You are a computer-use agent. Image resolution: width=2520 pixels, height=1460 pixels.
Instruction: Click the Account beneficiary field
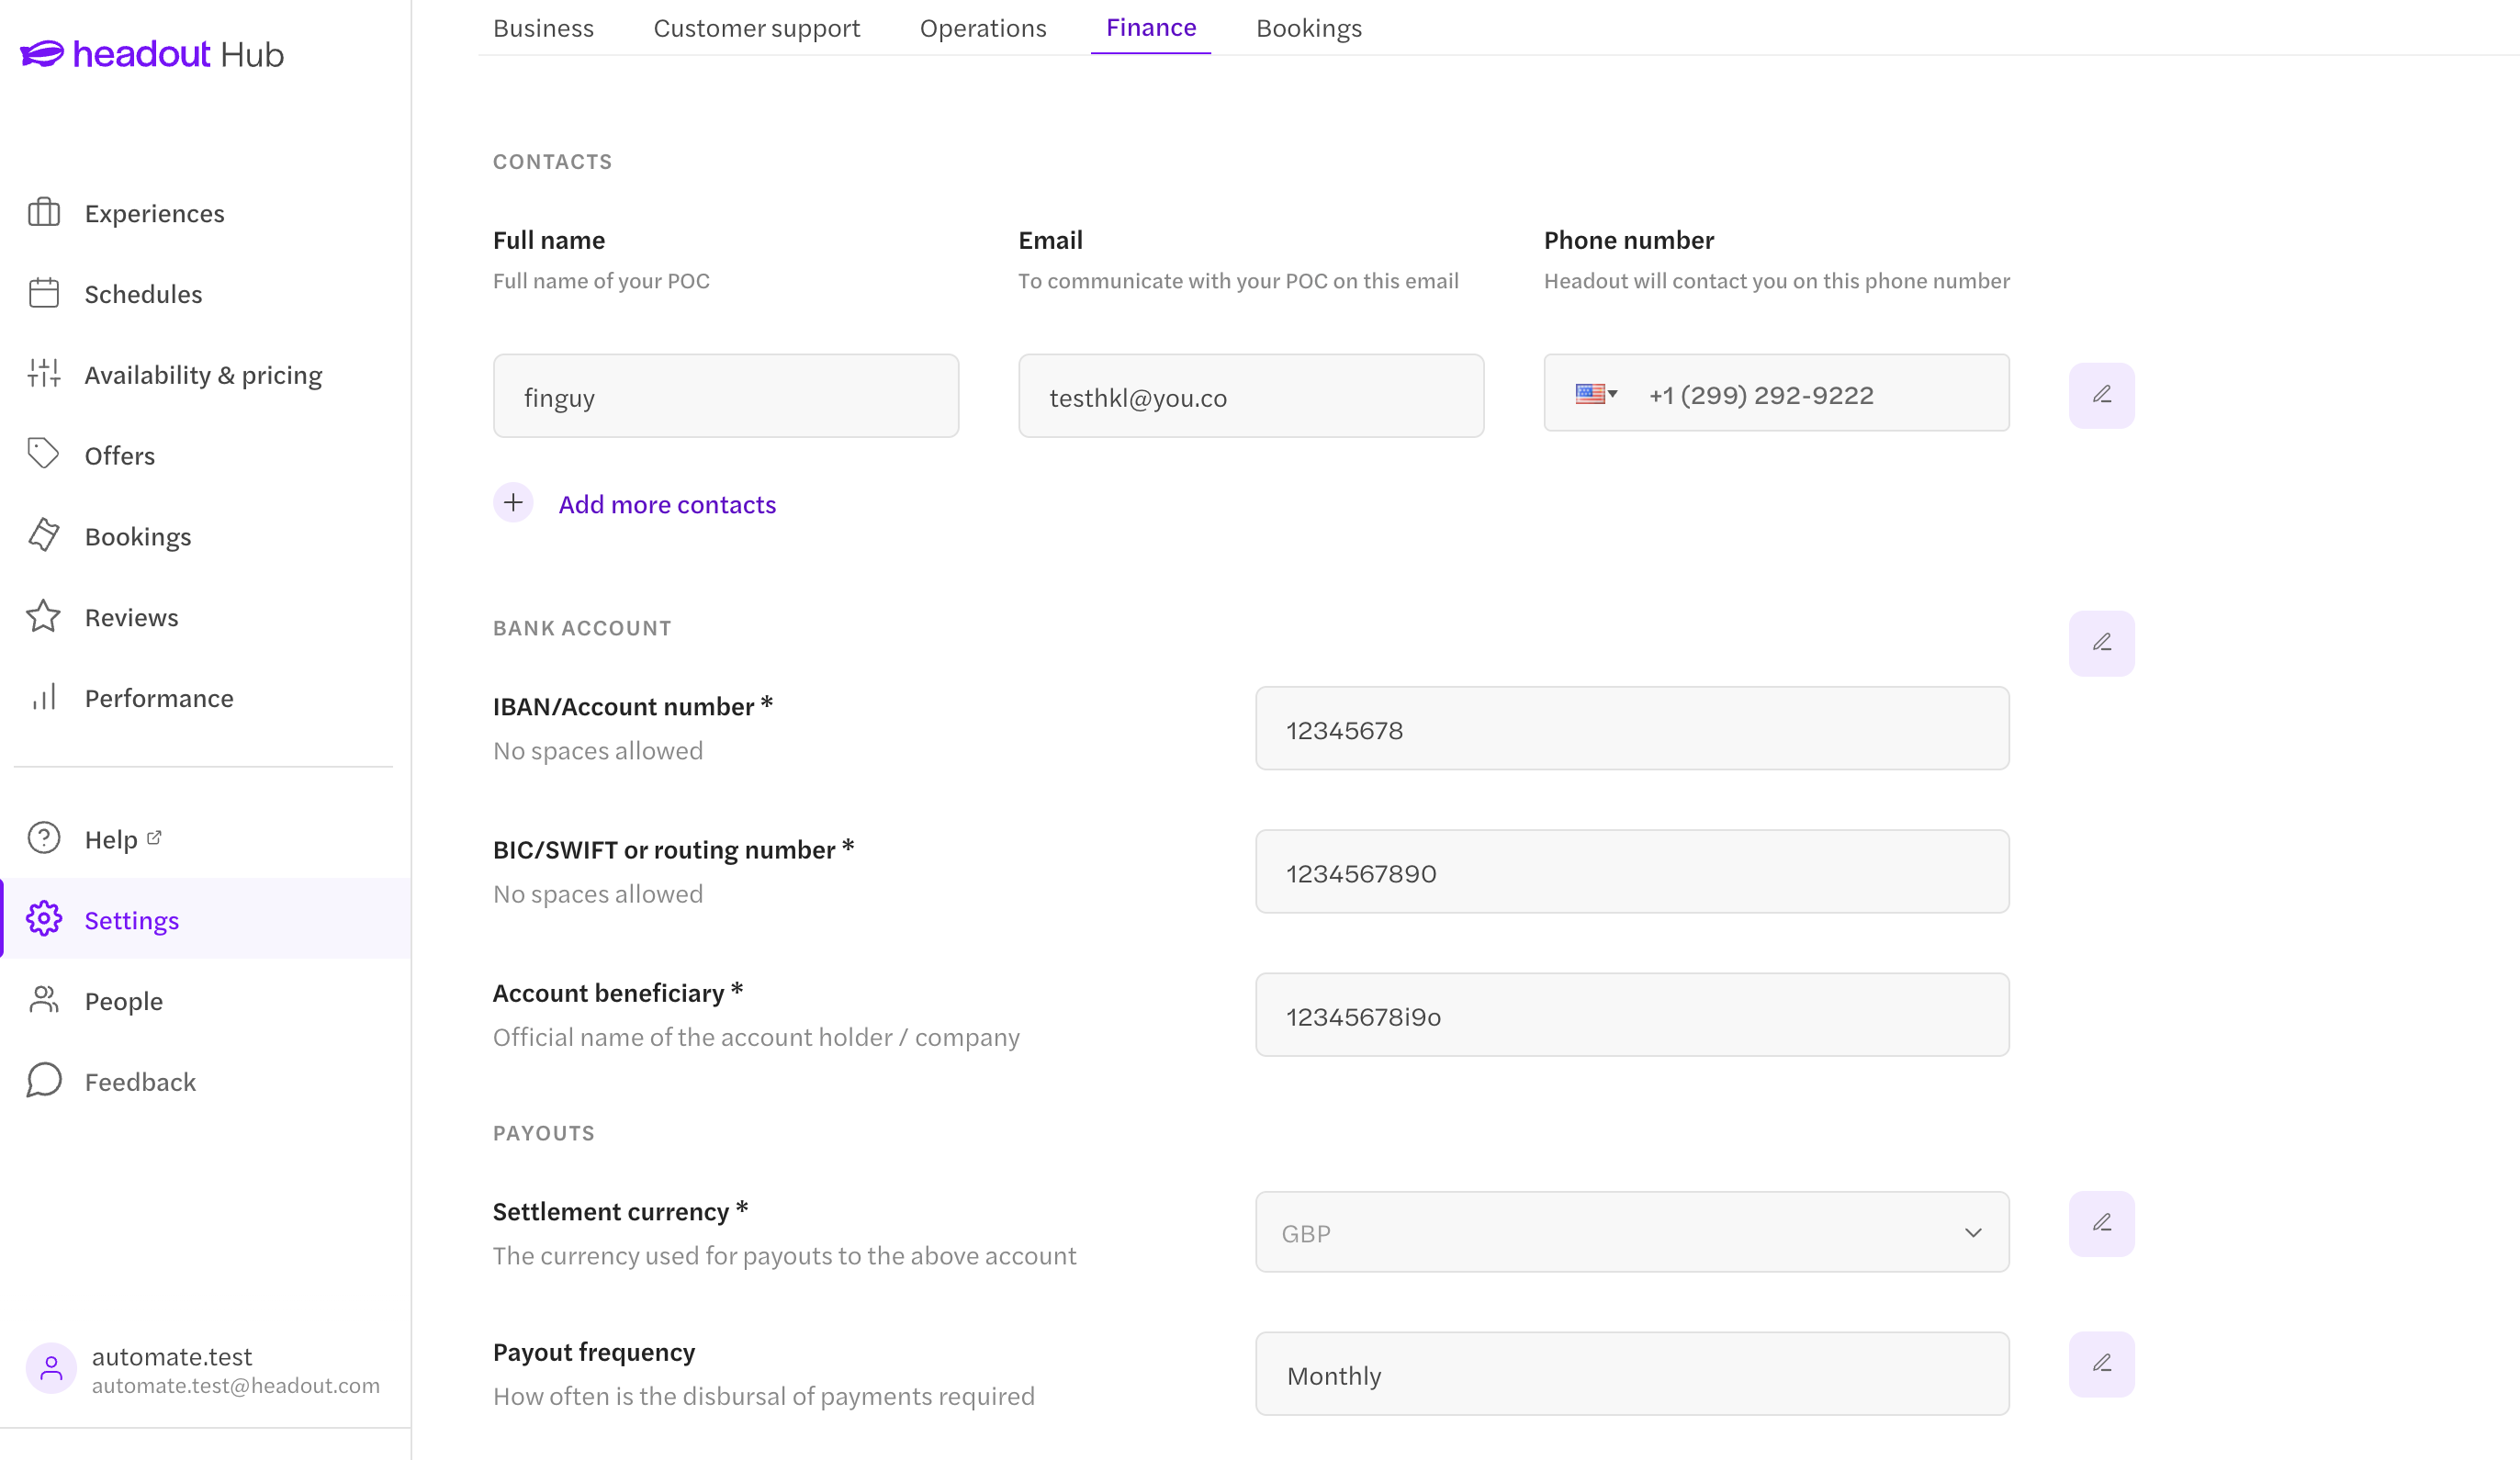1632,1014
